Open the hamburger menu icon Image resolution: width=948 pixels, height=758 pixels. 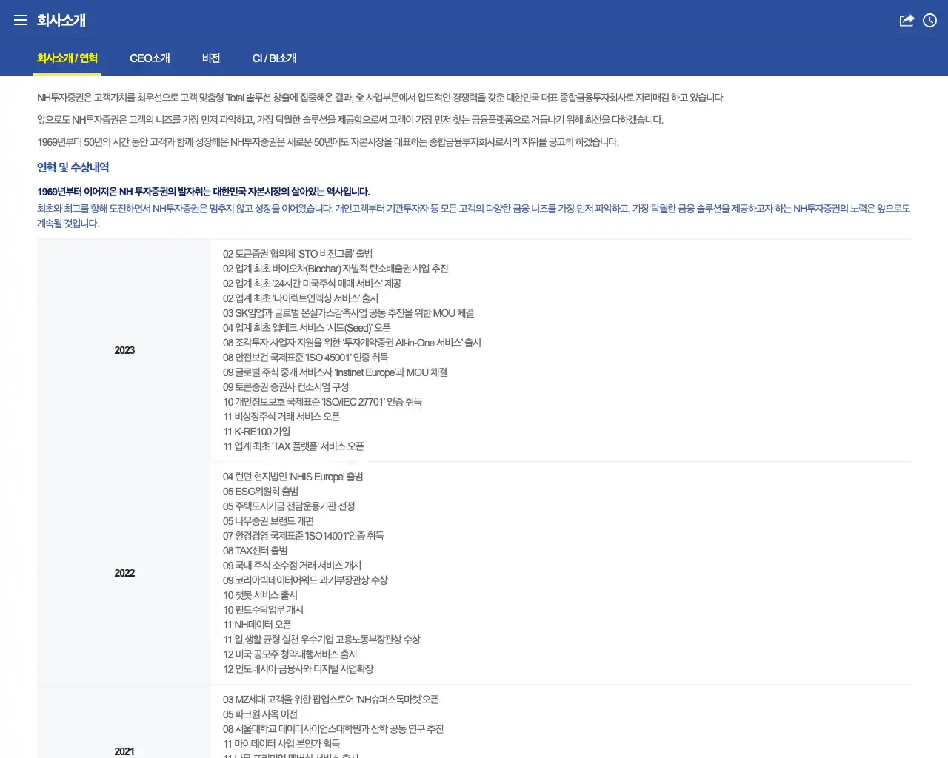click(x=20, y=20)
